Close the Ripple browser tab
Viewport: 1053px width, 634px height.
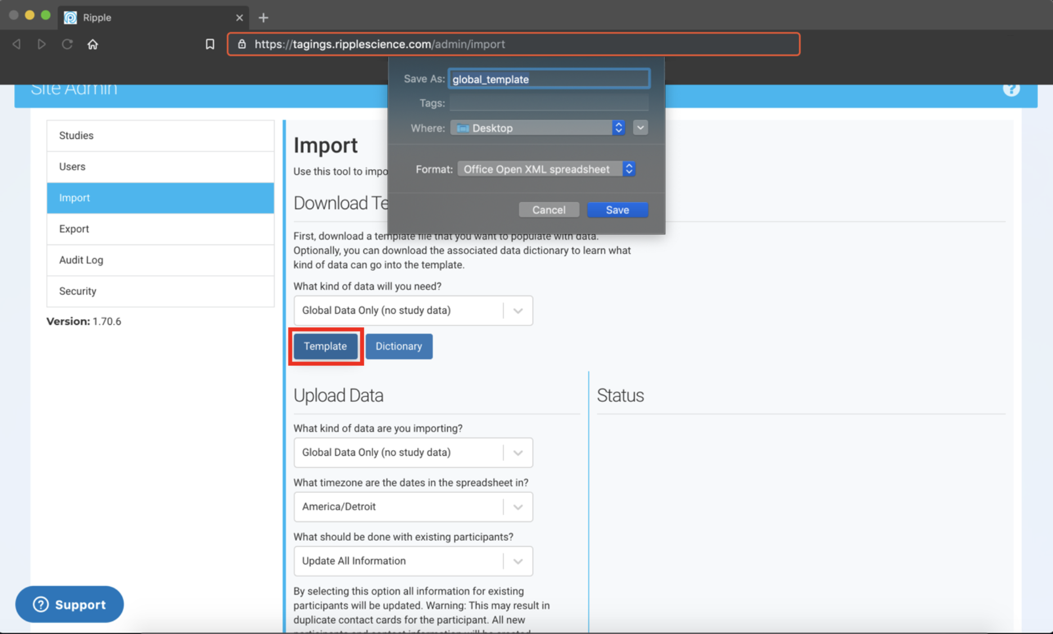(239, 17)
